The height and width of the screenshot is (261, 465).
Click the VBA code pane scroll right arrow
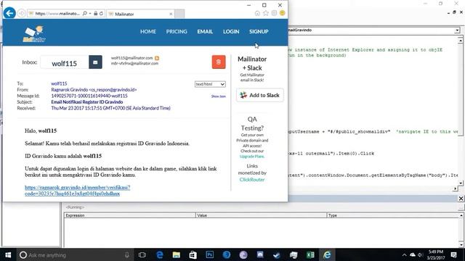click(456, 188)
